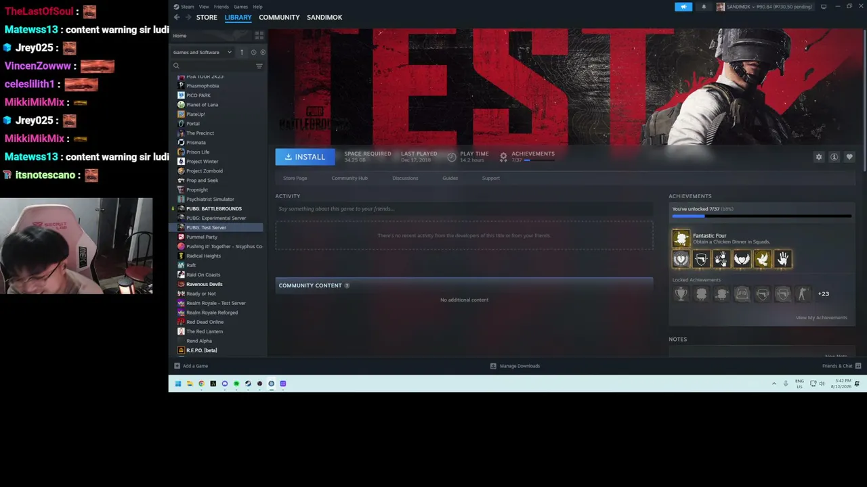
Task: Open the Support link
Action: click(x=491, y=178)
